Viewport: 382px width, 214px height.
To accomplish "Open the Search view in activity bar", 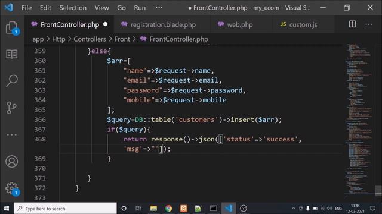I will point(12,81).
